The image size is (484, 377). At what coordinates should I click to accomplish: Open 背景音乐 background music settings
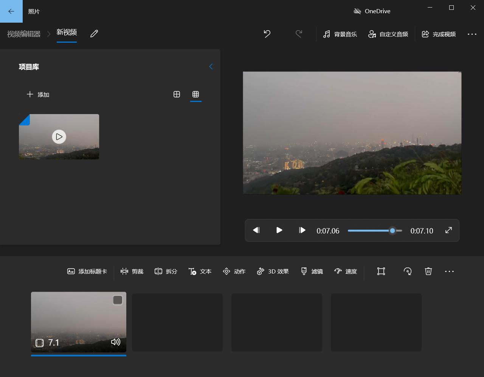(340, 34)
